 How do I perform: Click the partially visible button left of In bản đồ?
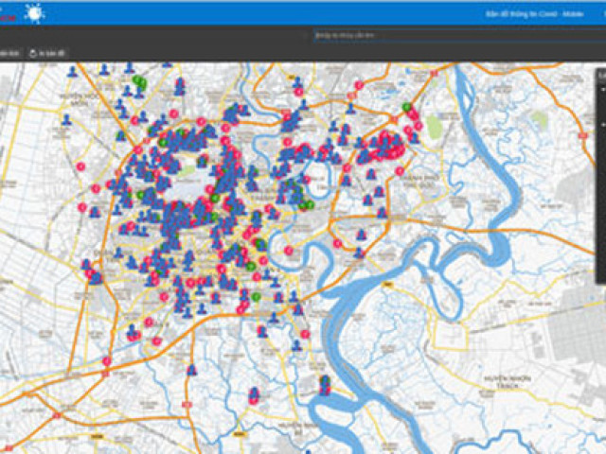point(9,54)
